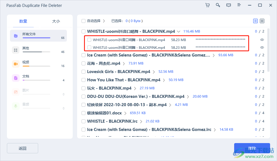Expand the 轻映录屏 副本.mp4 group

pos(170,105)
